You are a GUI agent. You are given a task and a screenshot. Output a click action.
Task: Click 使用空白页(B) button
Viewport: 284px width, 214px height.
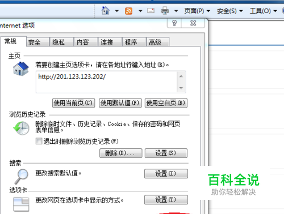pyautogui.click(x=166, y=103)
